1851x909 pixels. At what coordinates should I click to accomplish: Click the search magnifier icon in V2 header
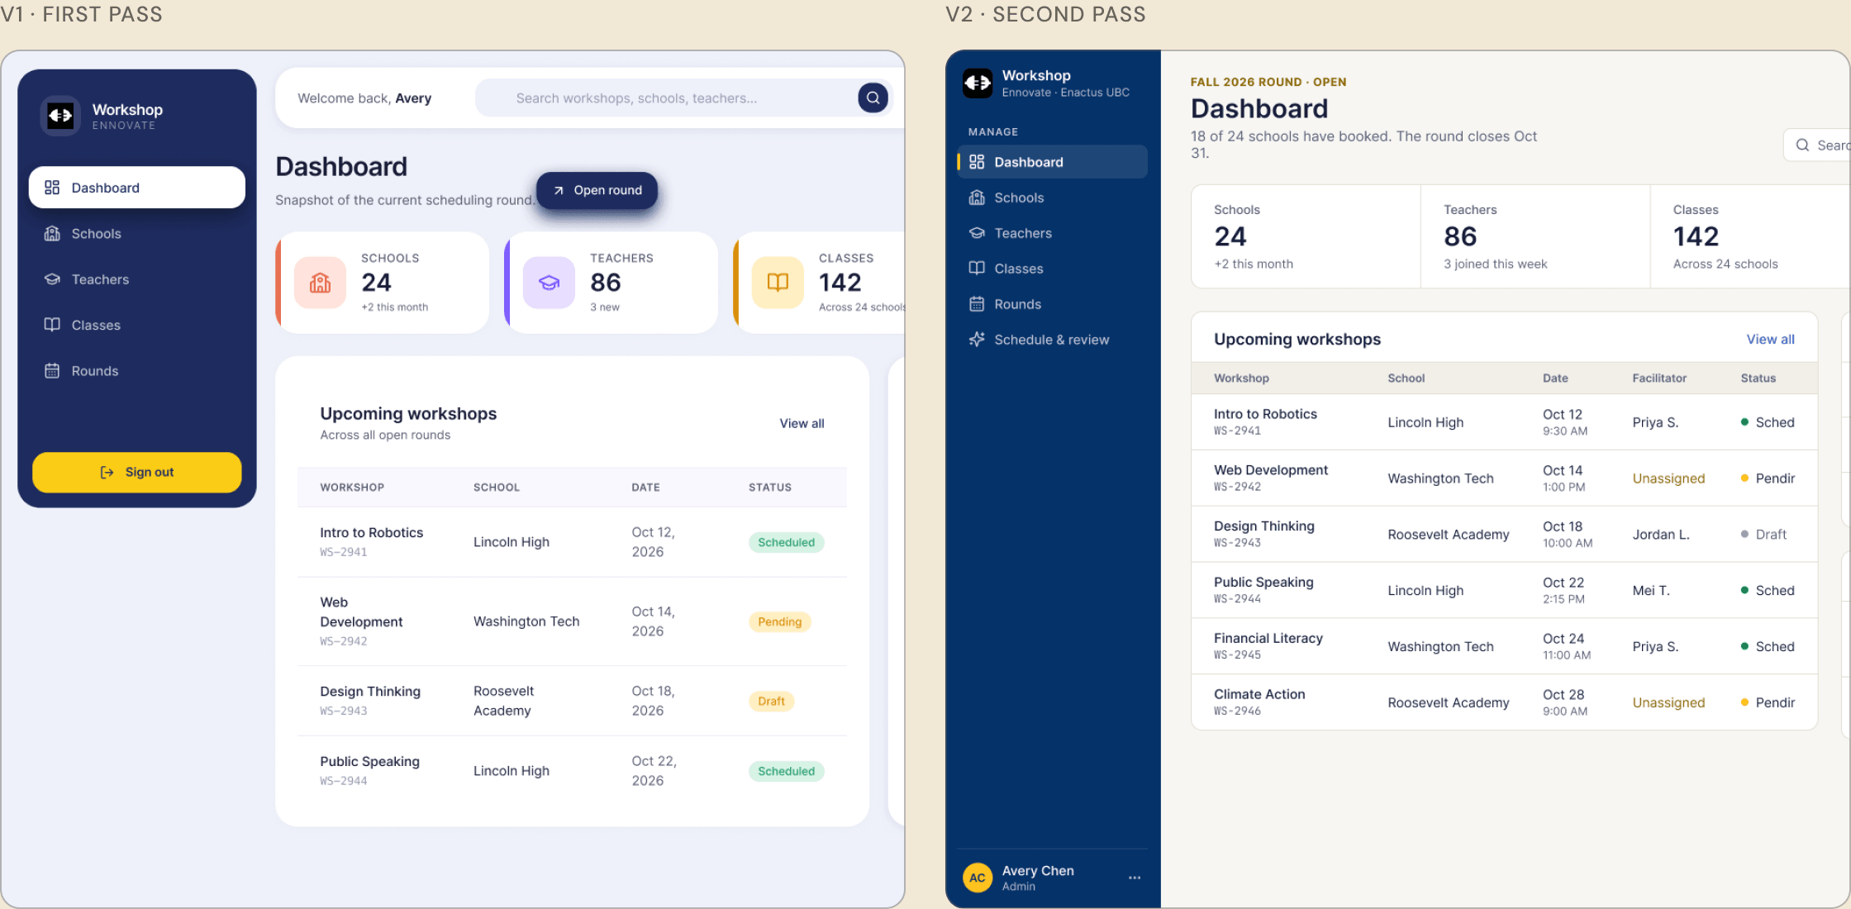click(x=1803, y=145)
